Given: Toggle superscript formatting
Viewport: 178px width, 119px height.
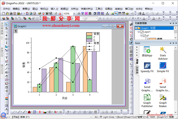Looking at the screenshot, I should pos(111,18).
